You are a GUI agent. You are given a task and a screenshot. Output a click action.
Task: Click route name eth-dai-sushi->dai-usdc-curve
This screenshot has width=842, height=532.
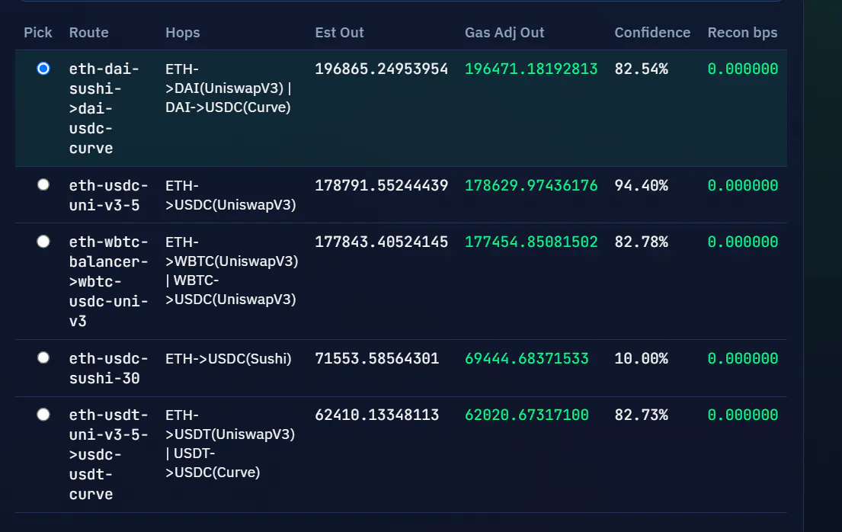[x=104, y=108]
